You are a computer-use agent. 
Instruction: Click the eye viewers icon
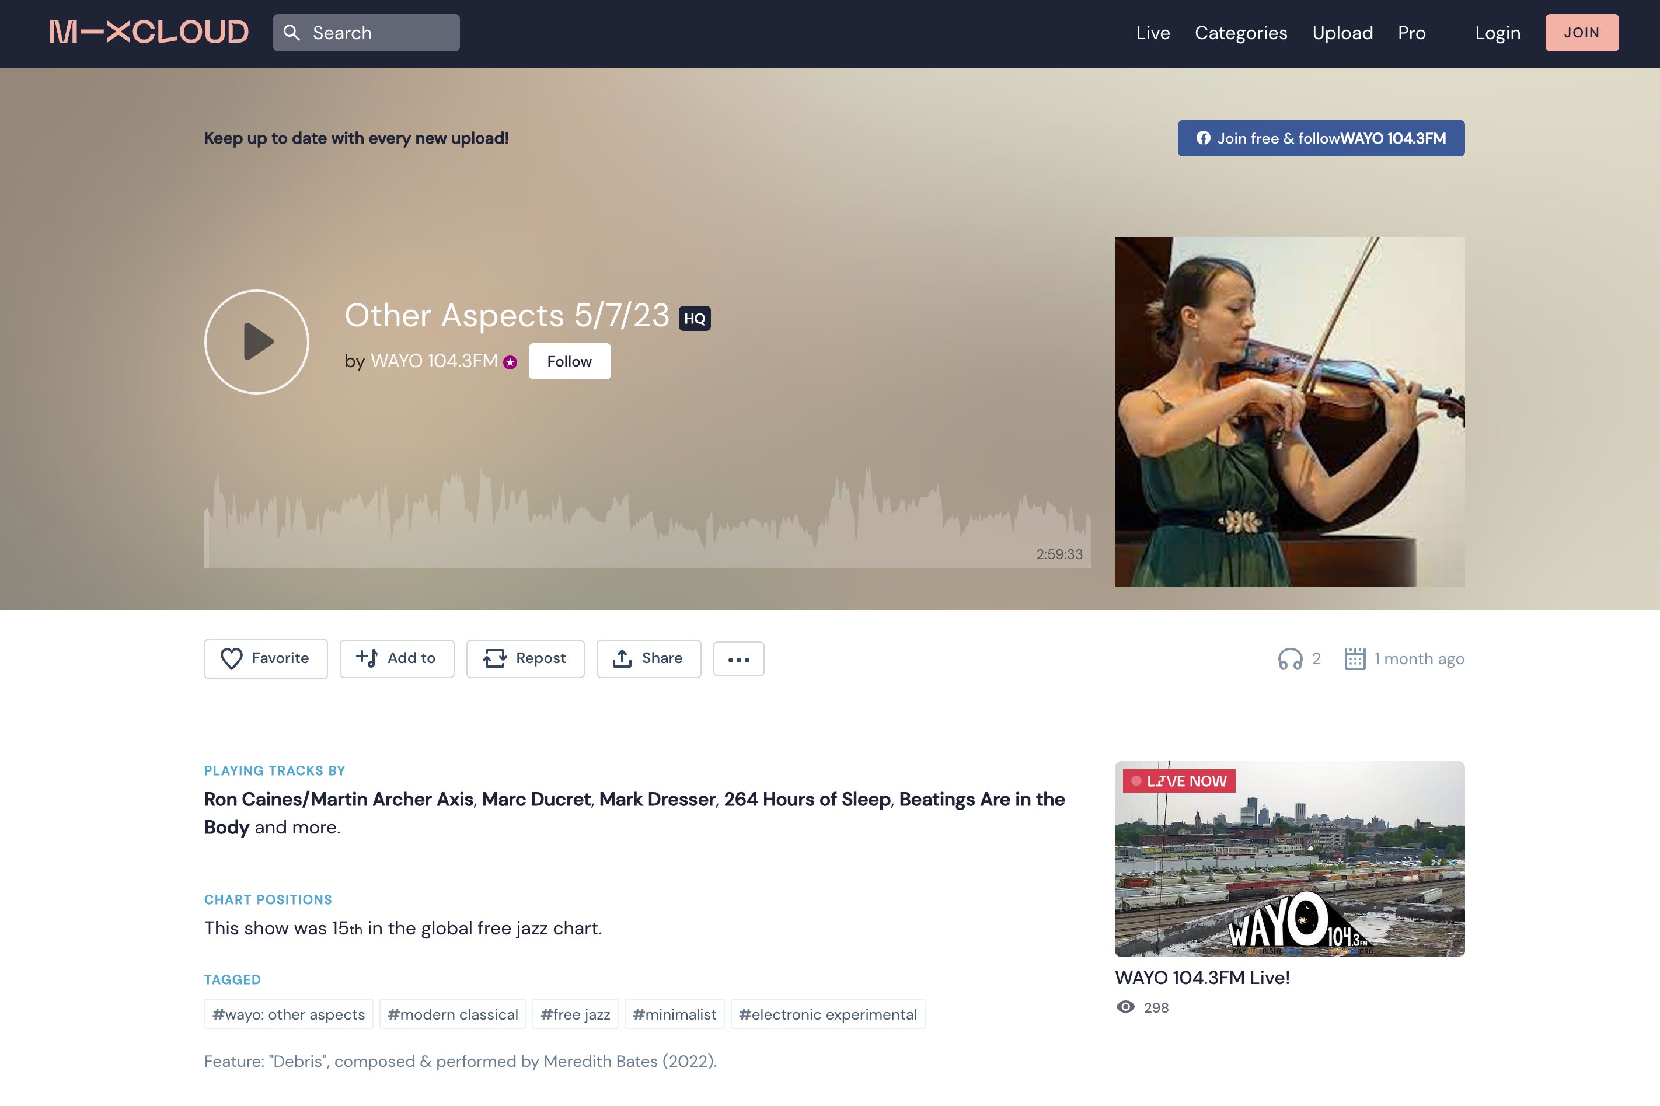(1126, 1007)
